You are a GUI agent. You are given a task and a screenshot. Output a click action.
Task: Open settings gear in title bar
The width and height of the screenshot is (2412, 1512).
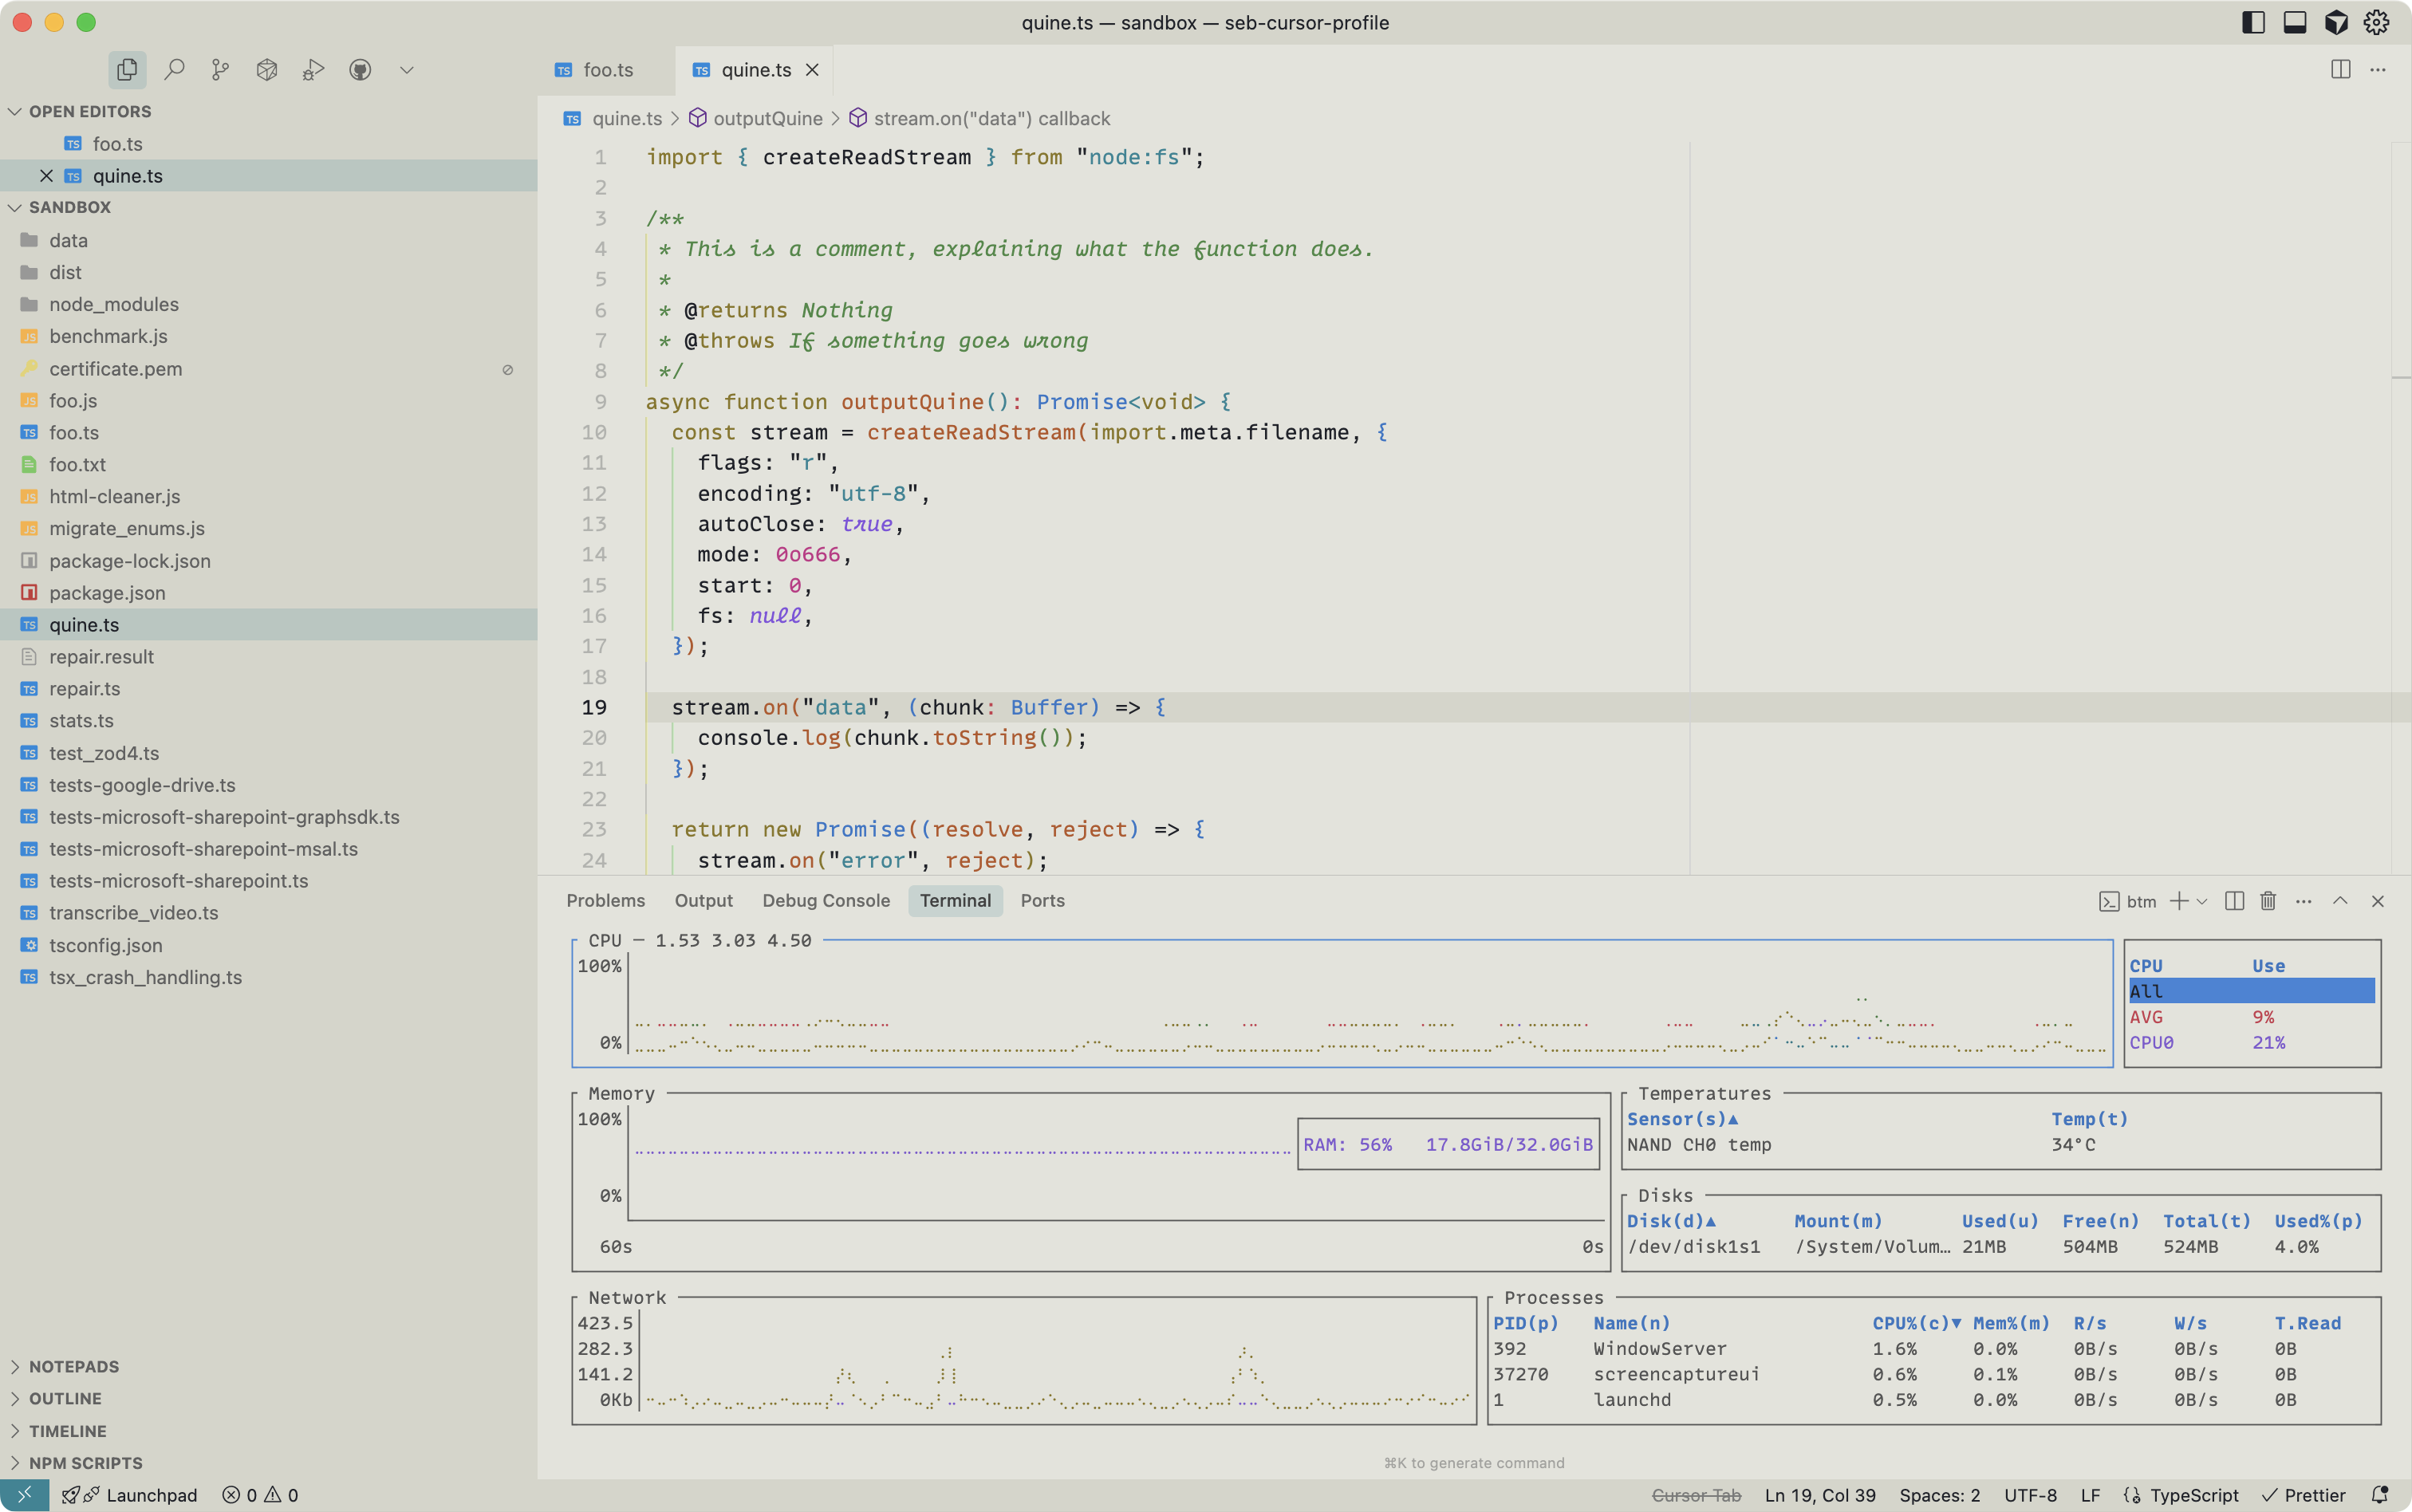point(2376,22)
